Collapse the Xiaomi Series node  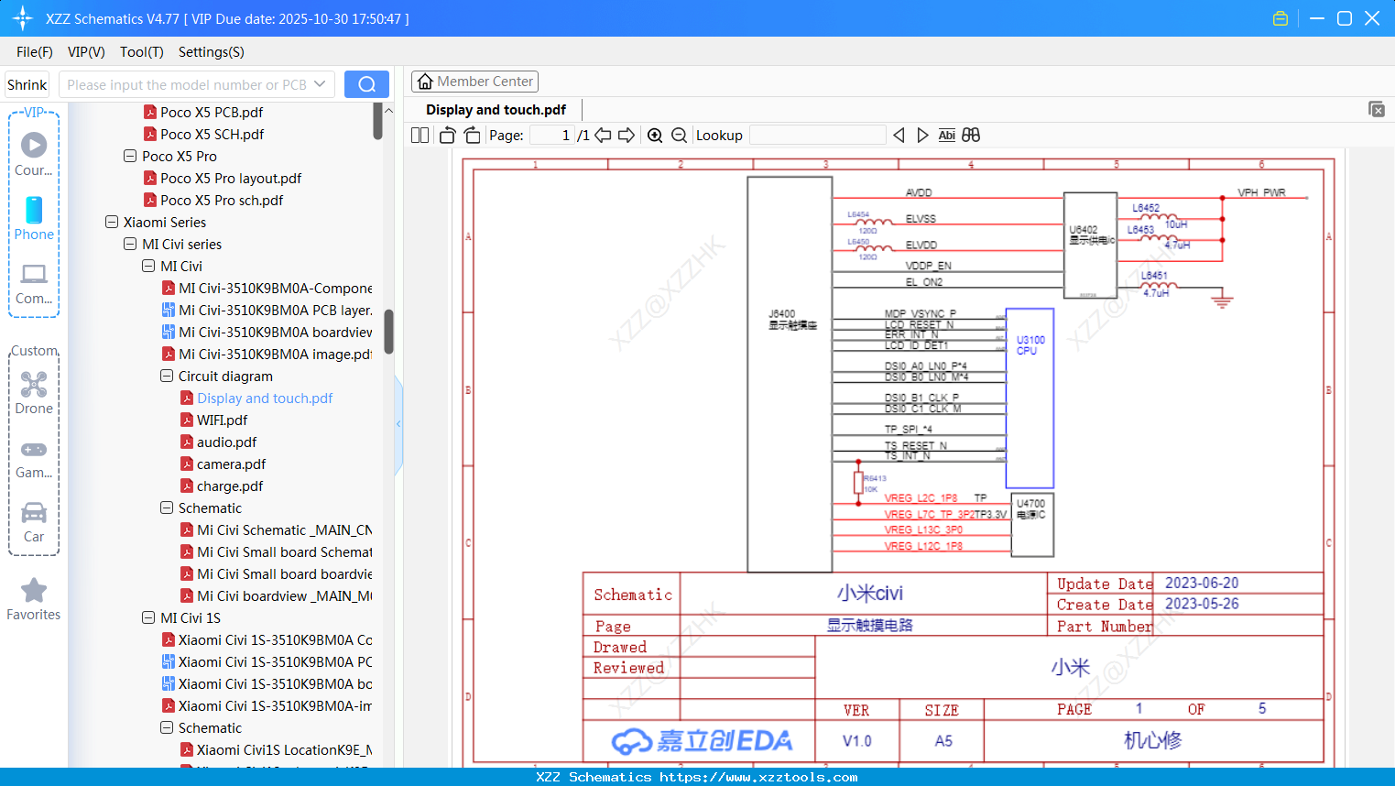point(112,223)
